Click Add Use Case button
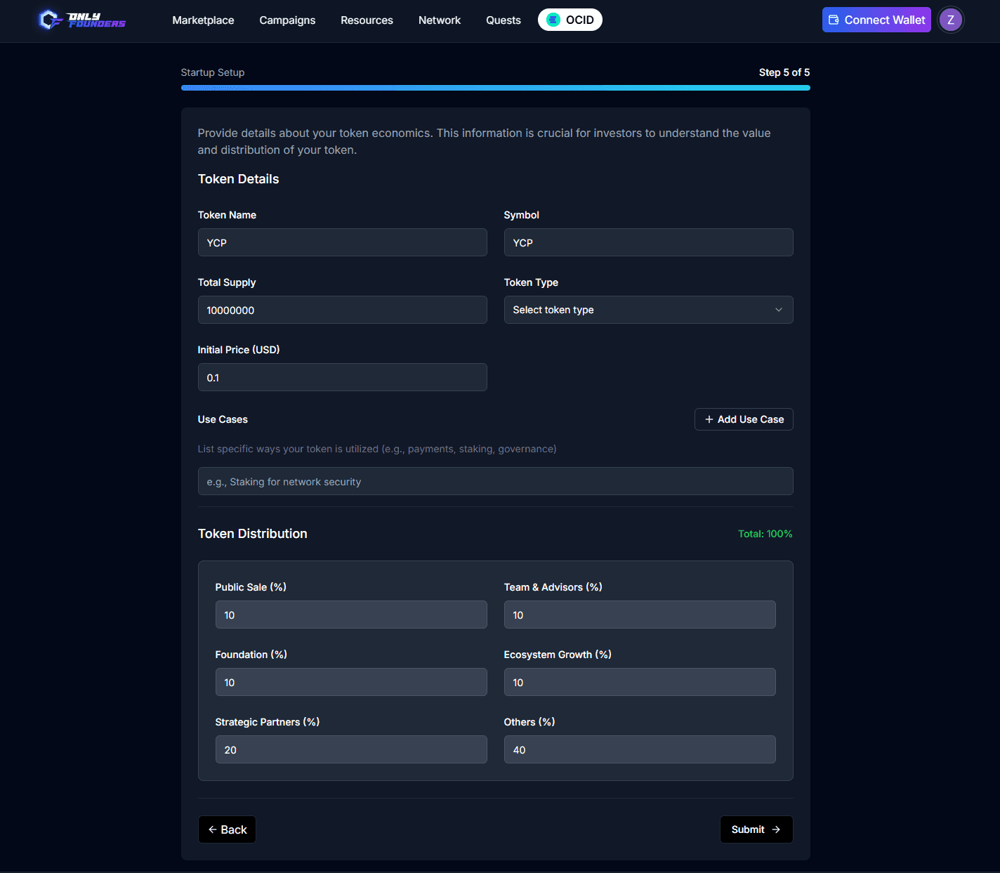 [x=744, y=419]
